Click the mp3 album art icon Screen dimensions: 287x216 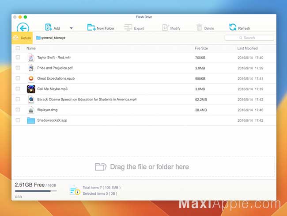coord(31,89)
